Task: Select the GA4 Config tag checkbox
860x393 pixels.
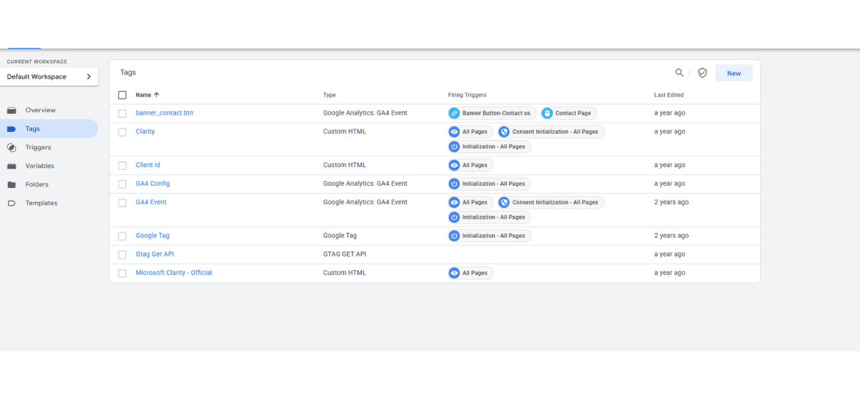Action: tap(122, 184)
